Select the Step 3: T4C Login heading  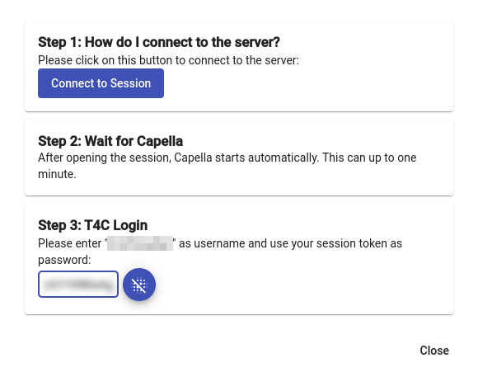click(x=92, y=225)
